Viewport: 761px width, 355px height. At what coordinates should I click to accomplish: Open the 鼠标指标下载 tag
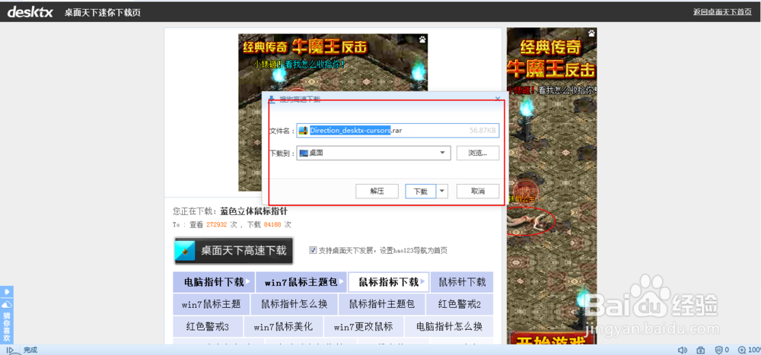tap(389, 282)
